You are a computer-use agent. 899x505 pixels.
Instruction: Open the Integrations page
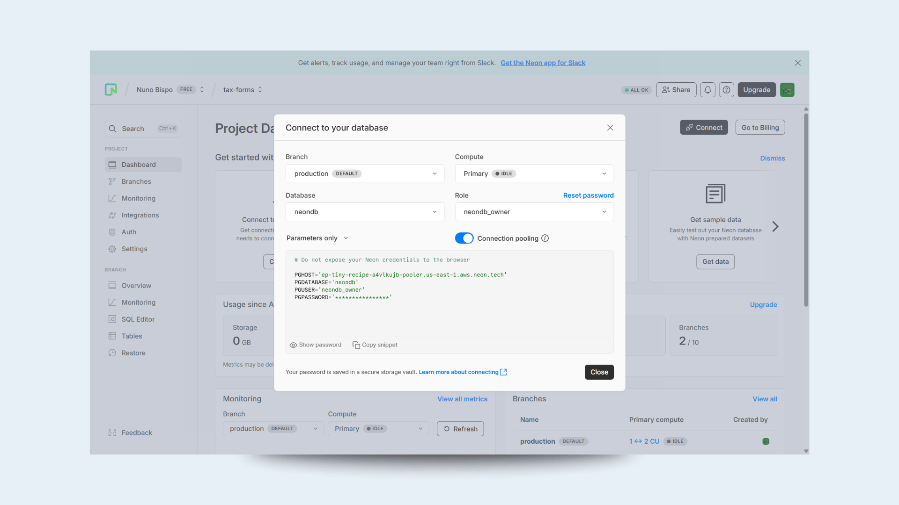[x=140, y=215]
